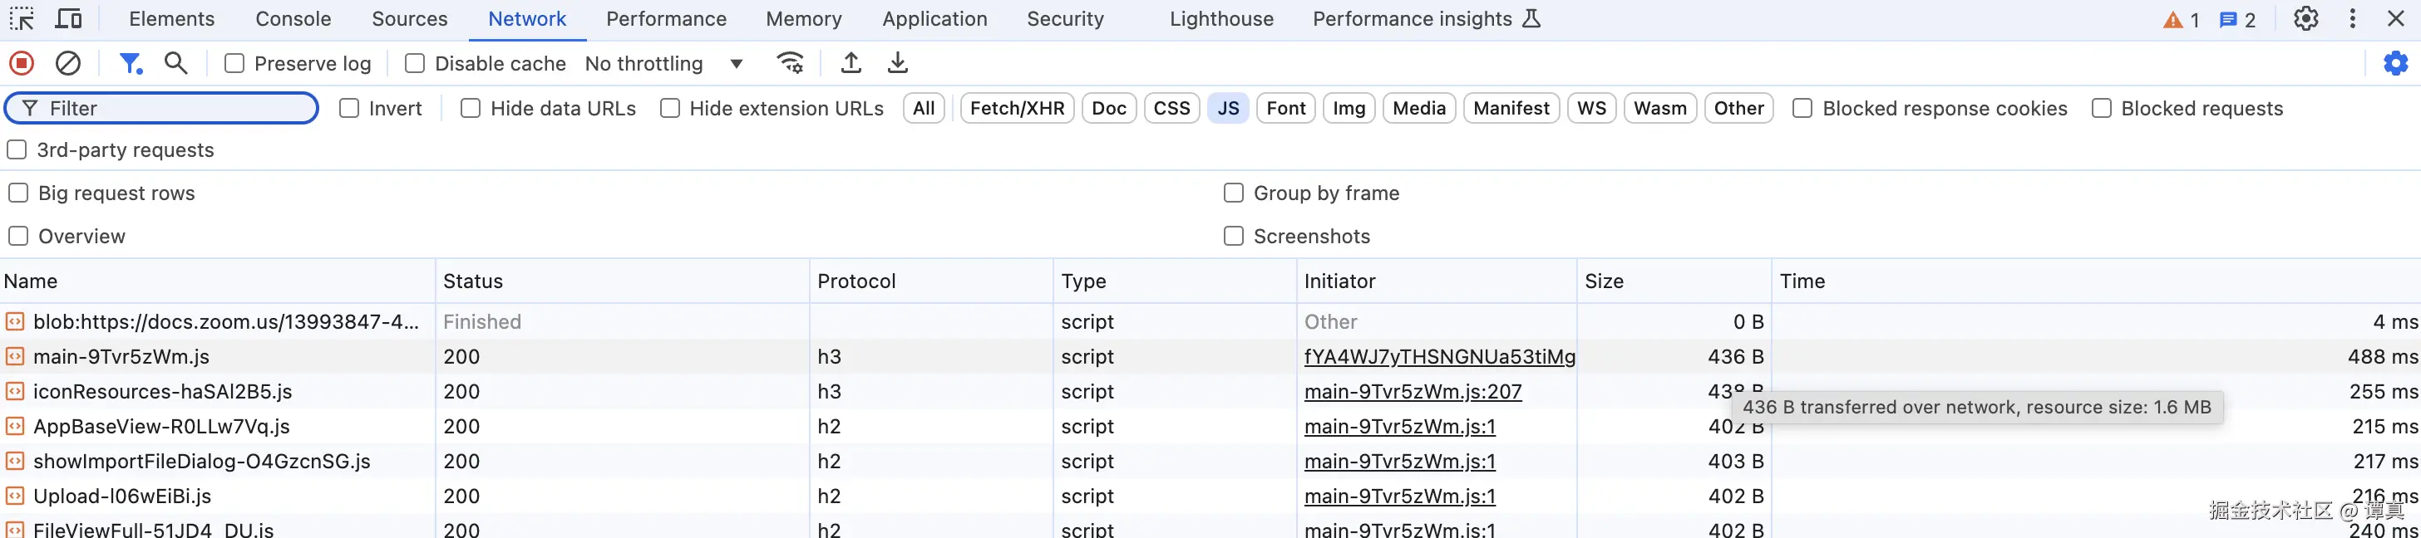This screenshot has width=2421, height=538.
Task: Switch to the Console tab
Action: 293,19
